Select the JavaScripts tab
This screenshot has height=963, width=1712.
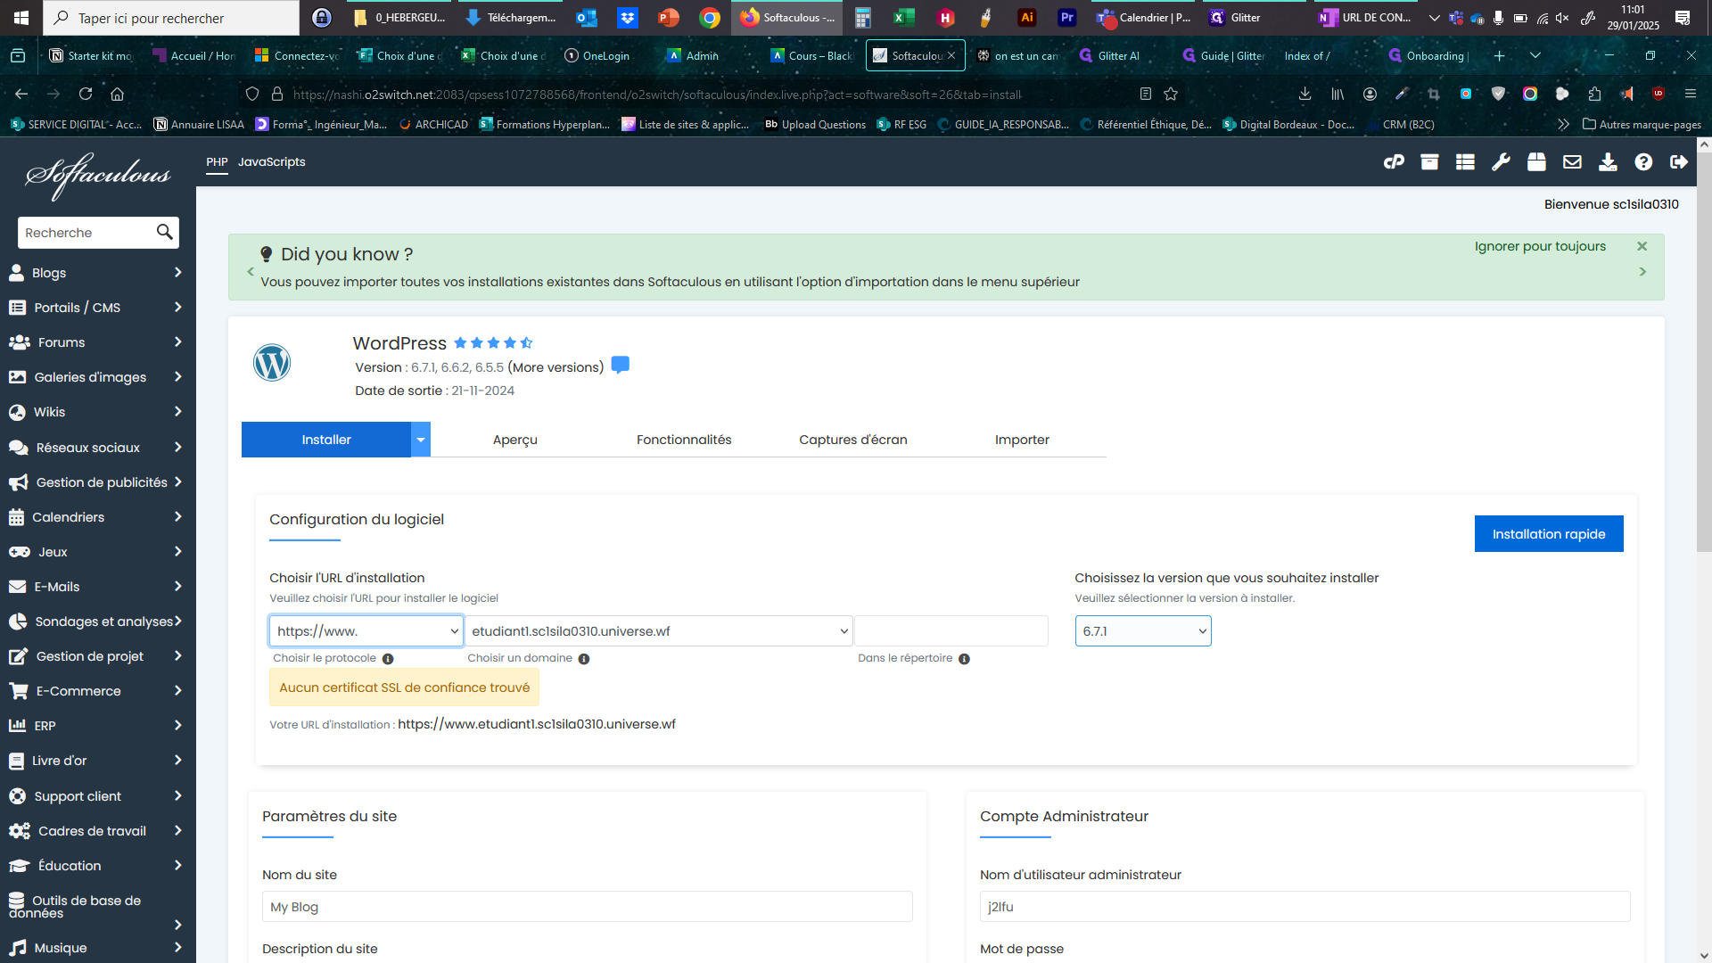[x=271, y=161]
